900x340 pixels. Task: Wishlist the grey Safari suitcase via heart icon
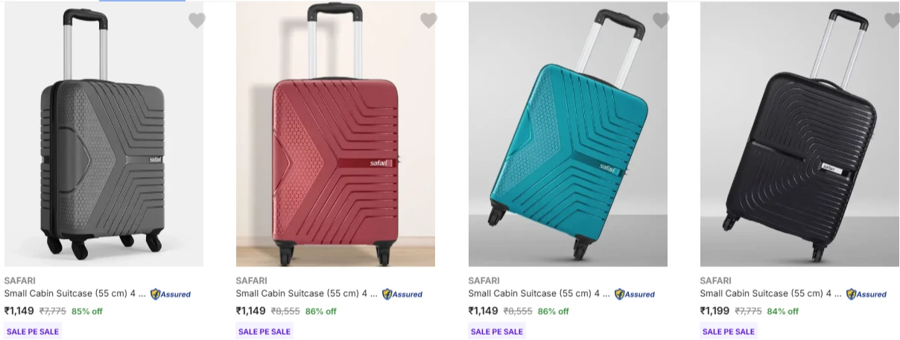click(197, 21)
